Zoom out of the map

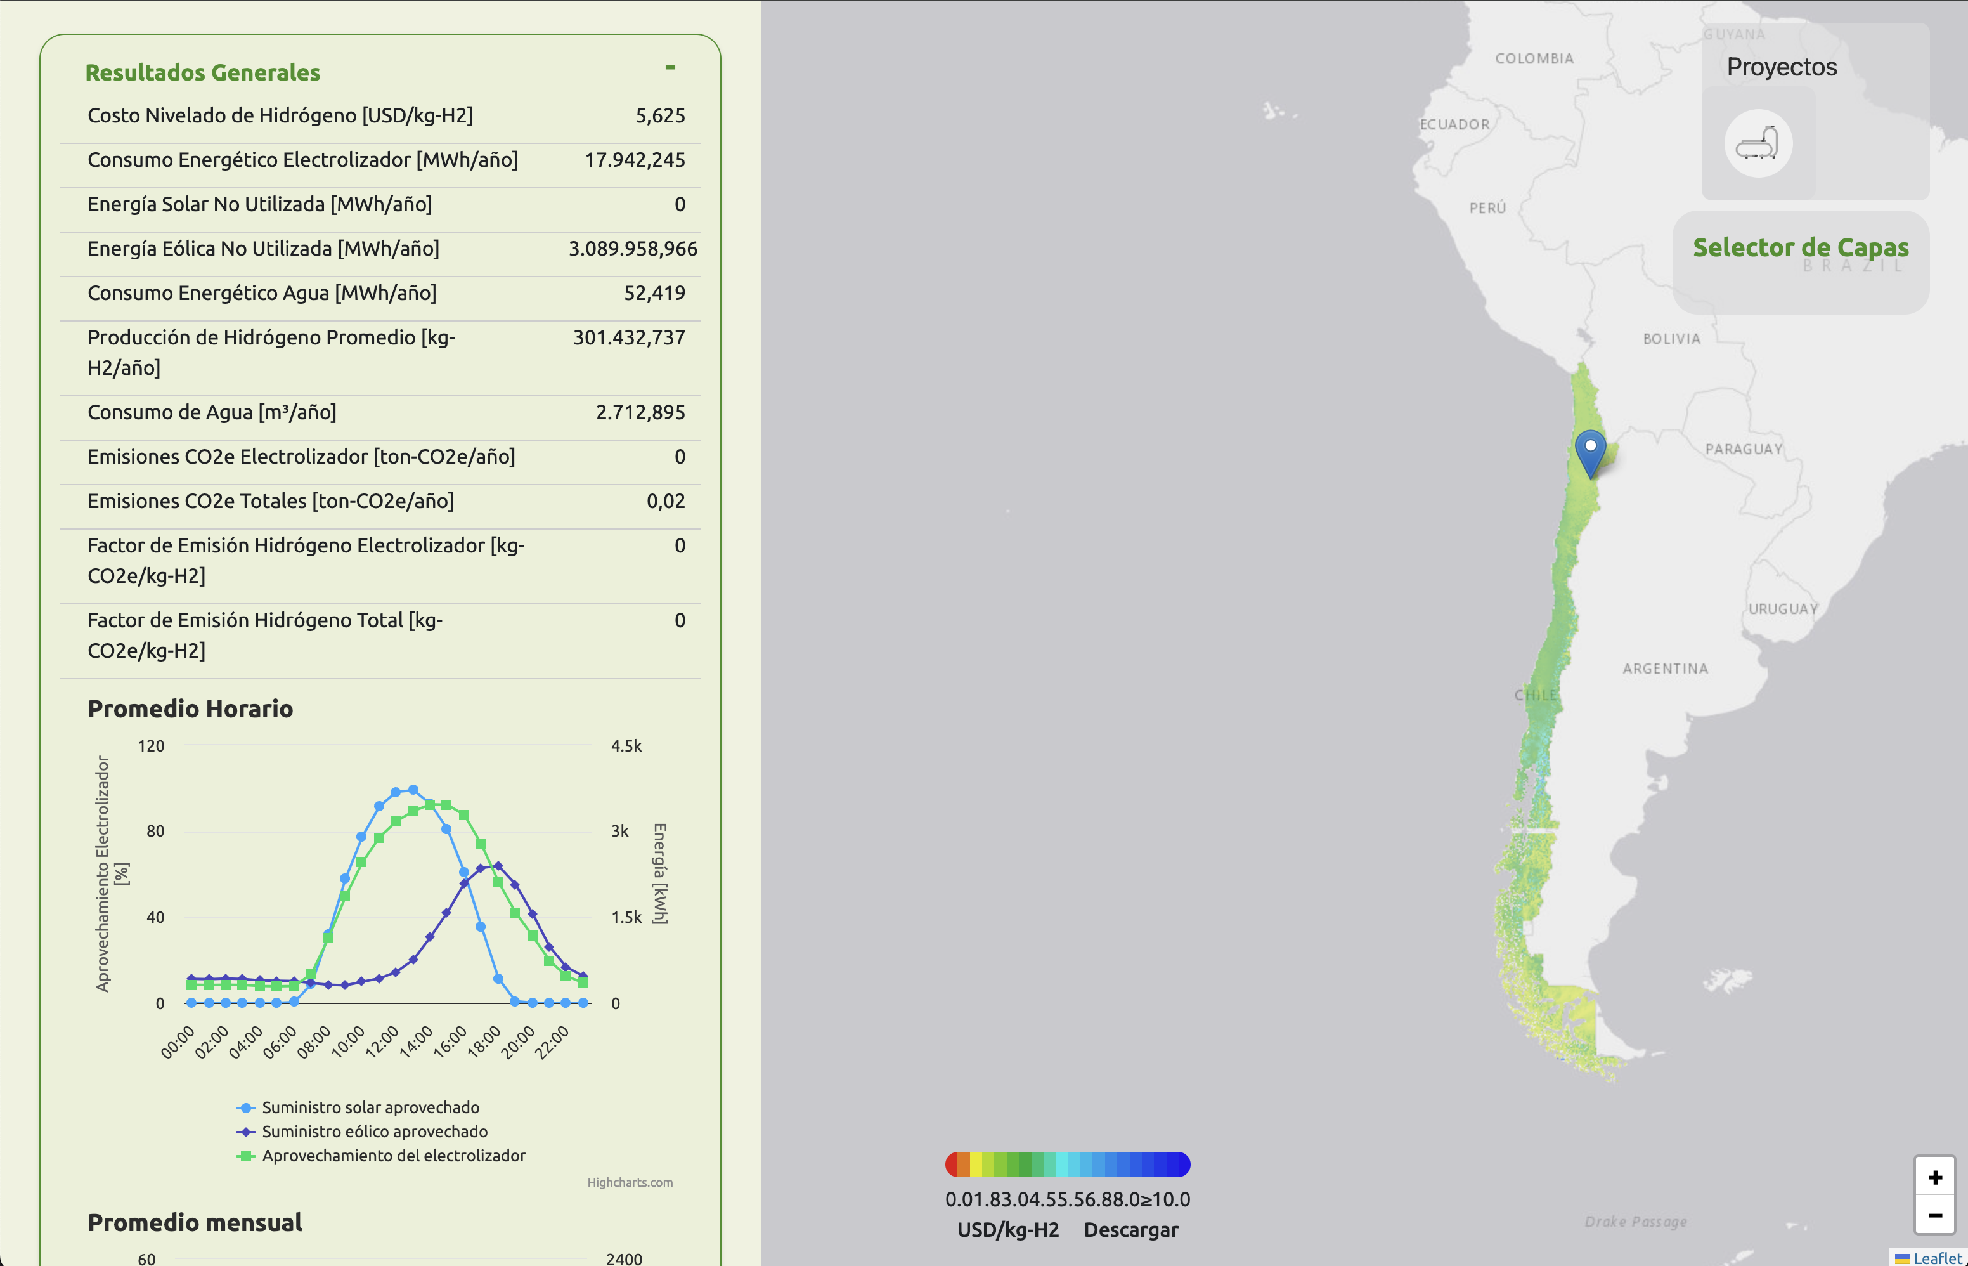click(1934, 1214)
